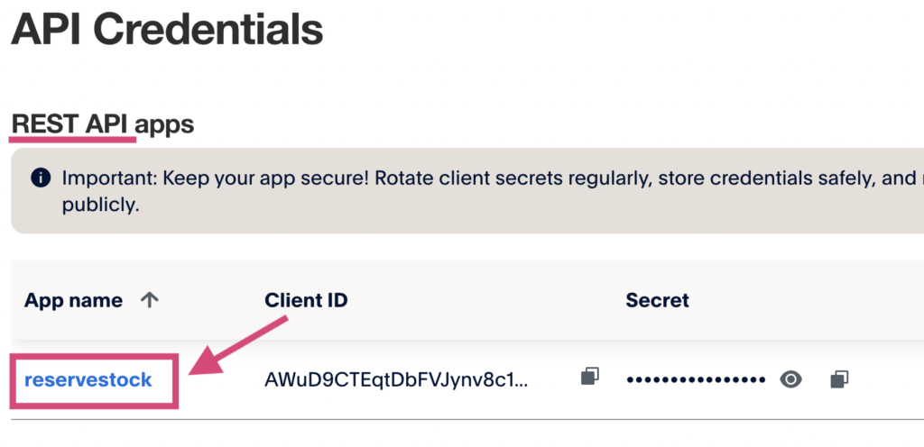This screenshot has height=447, width=924.
Task: Reveal the hidden Secret with eye icon
Action: pyautogui.click(x=790, y=379)
